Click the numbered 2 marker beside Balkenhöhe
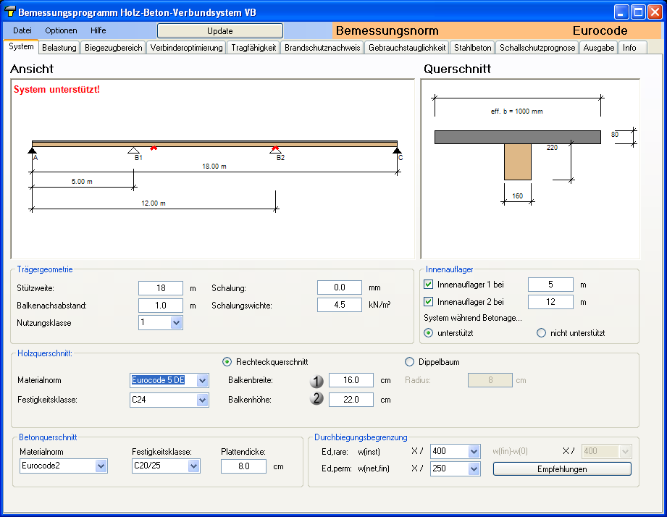This screenshot has height=517, width=667. pos(316,399)
